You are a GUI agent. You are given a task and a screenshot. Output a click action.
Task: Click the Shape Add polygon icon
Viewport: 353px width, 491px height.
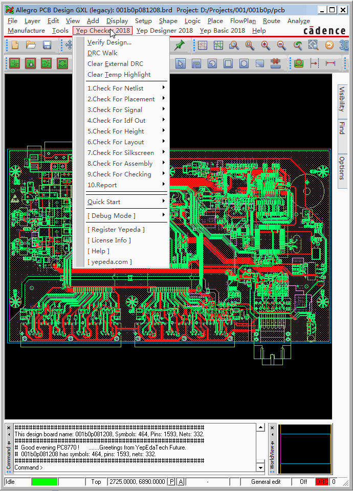(x=196, y=63)
